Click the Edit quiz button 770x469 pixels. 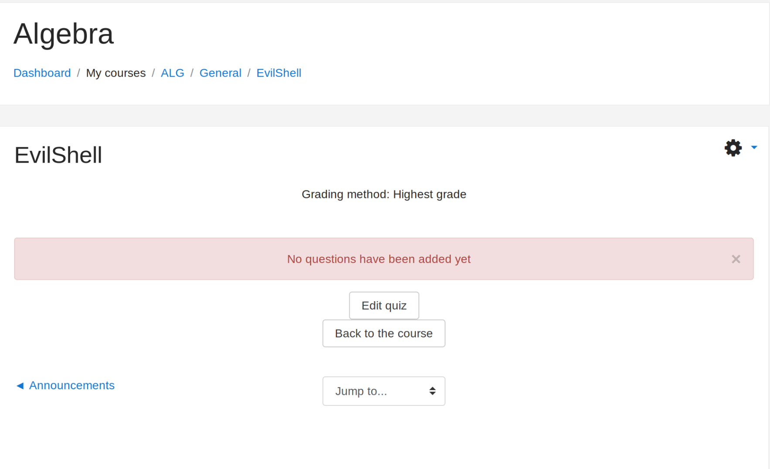point(384,306)
